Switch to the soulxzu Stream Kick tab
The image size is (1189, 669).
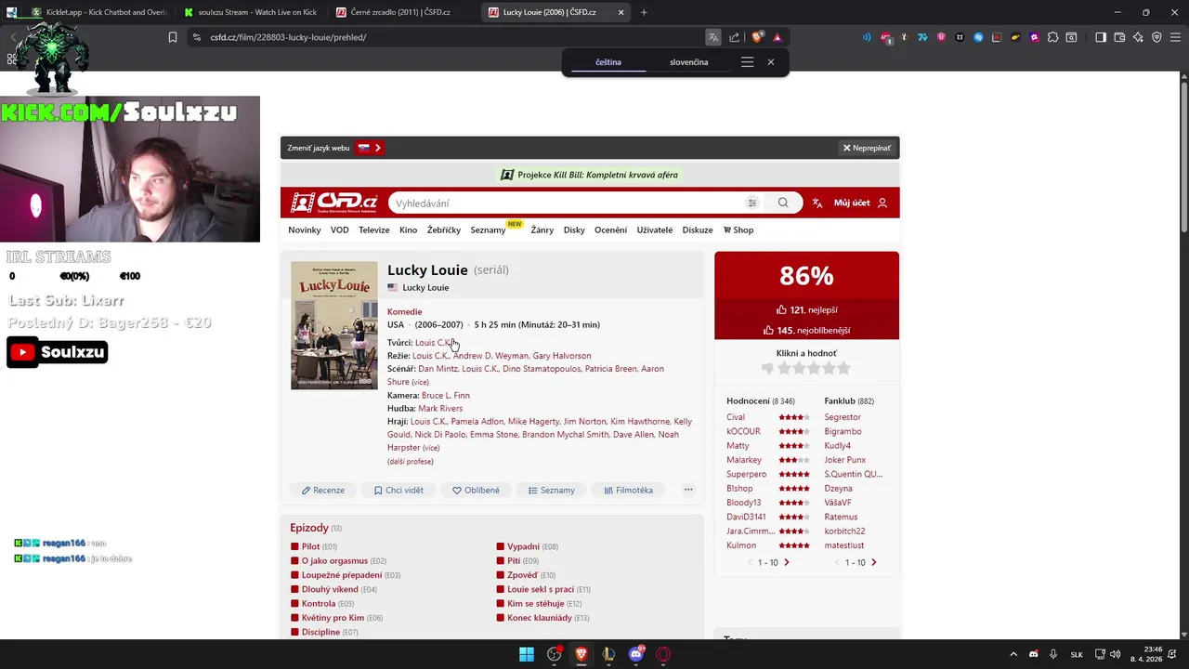coord(251,12)
